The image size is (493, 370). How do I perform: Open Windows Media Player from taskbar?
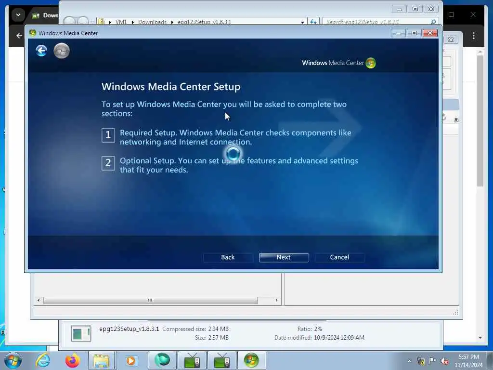click(131, 360)
